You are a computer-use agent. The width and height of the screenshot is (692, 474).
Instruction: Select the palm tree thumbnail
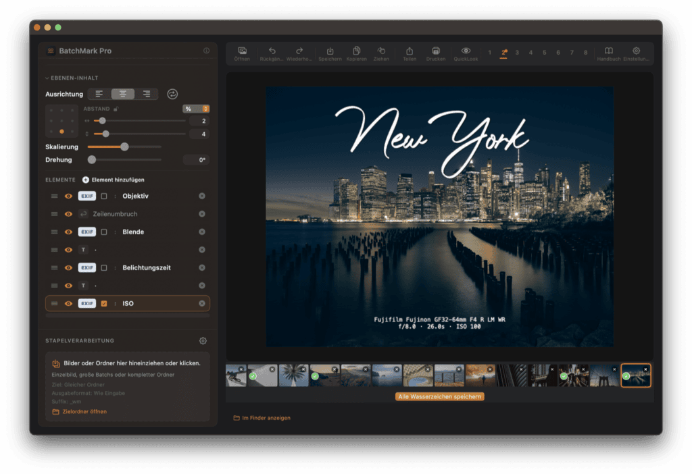click(293, 375)
